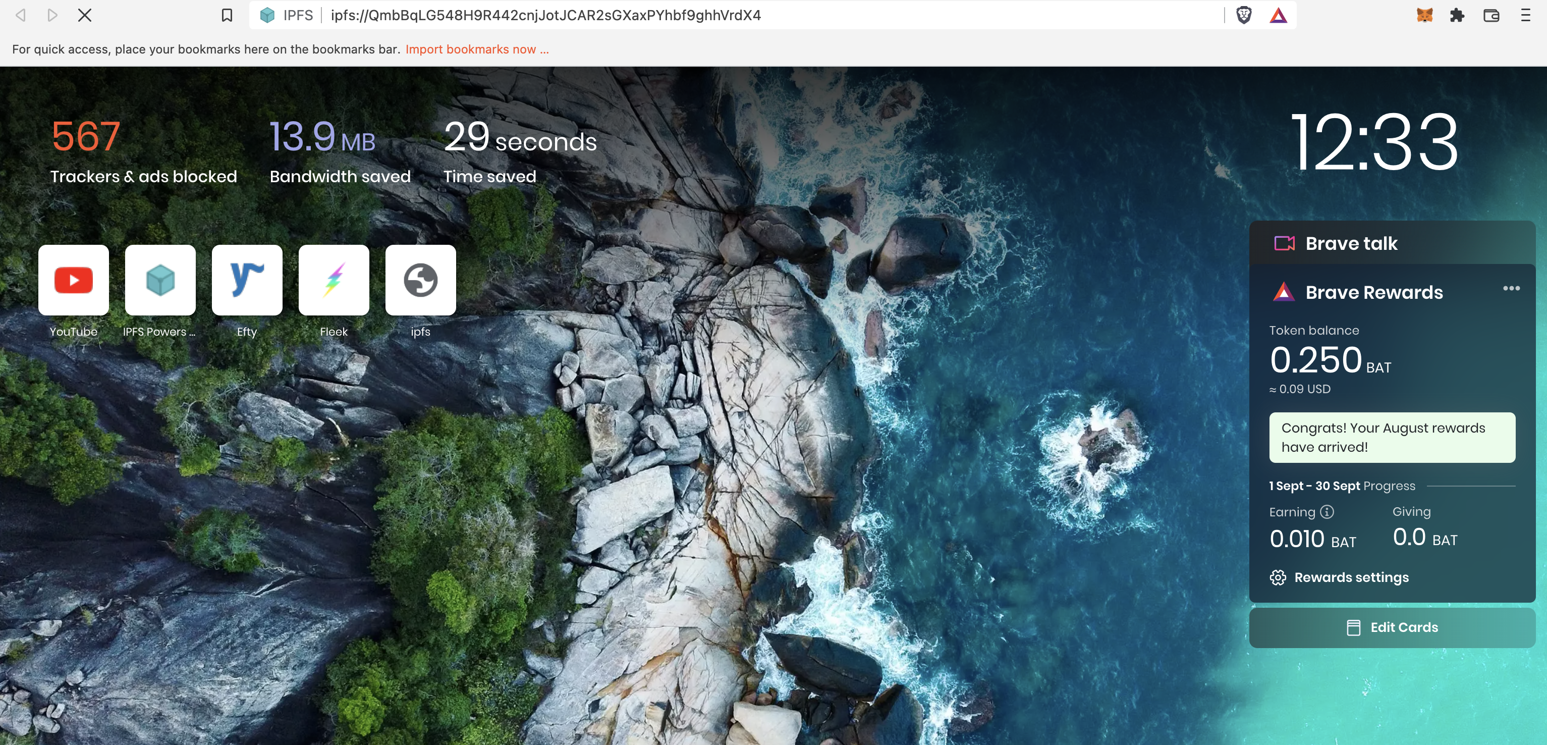
Task: Stop loading the page
Action: click(85, 15)
